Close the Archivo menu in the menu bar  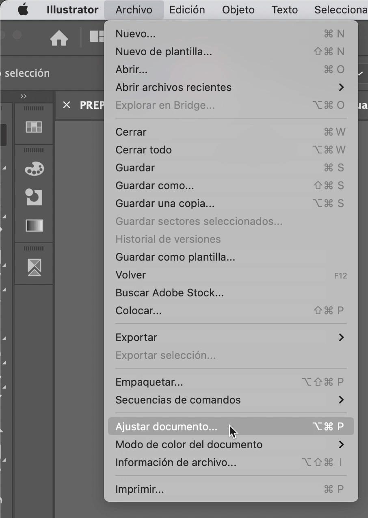134,9
